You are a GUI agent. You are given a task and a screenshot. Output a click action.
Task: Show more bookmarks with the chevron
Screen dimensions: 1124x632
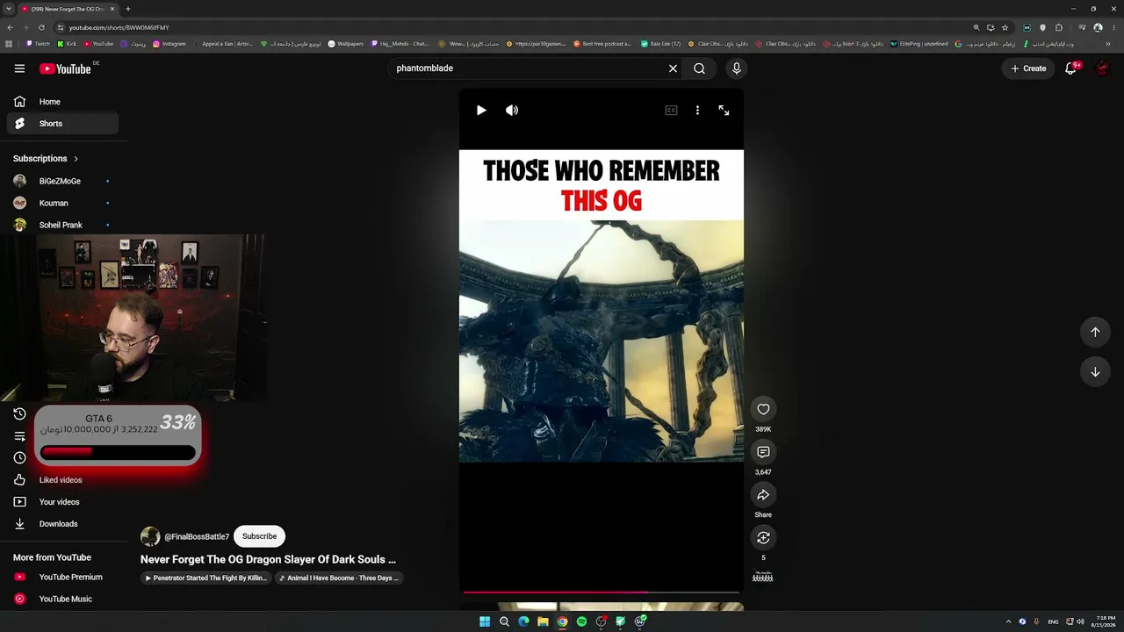point(1108,44)
